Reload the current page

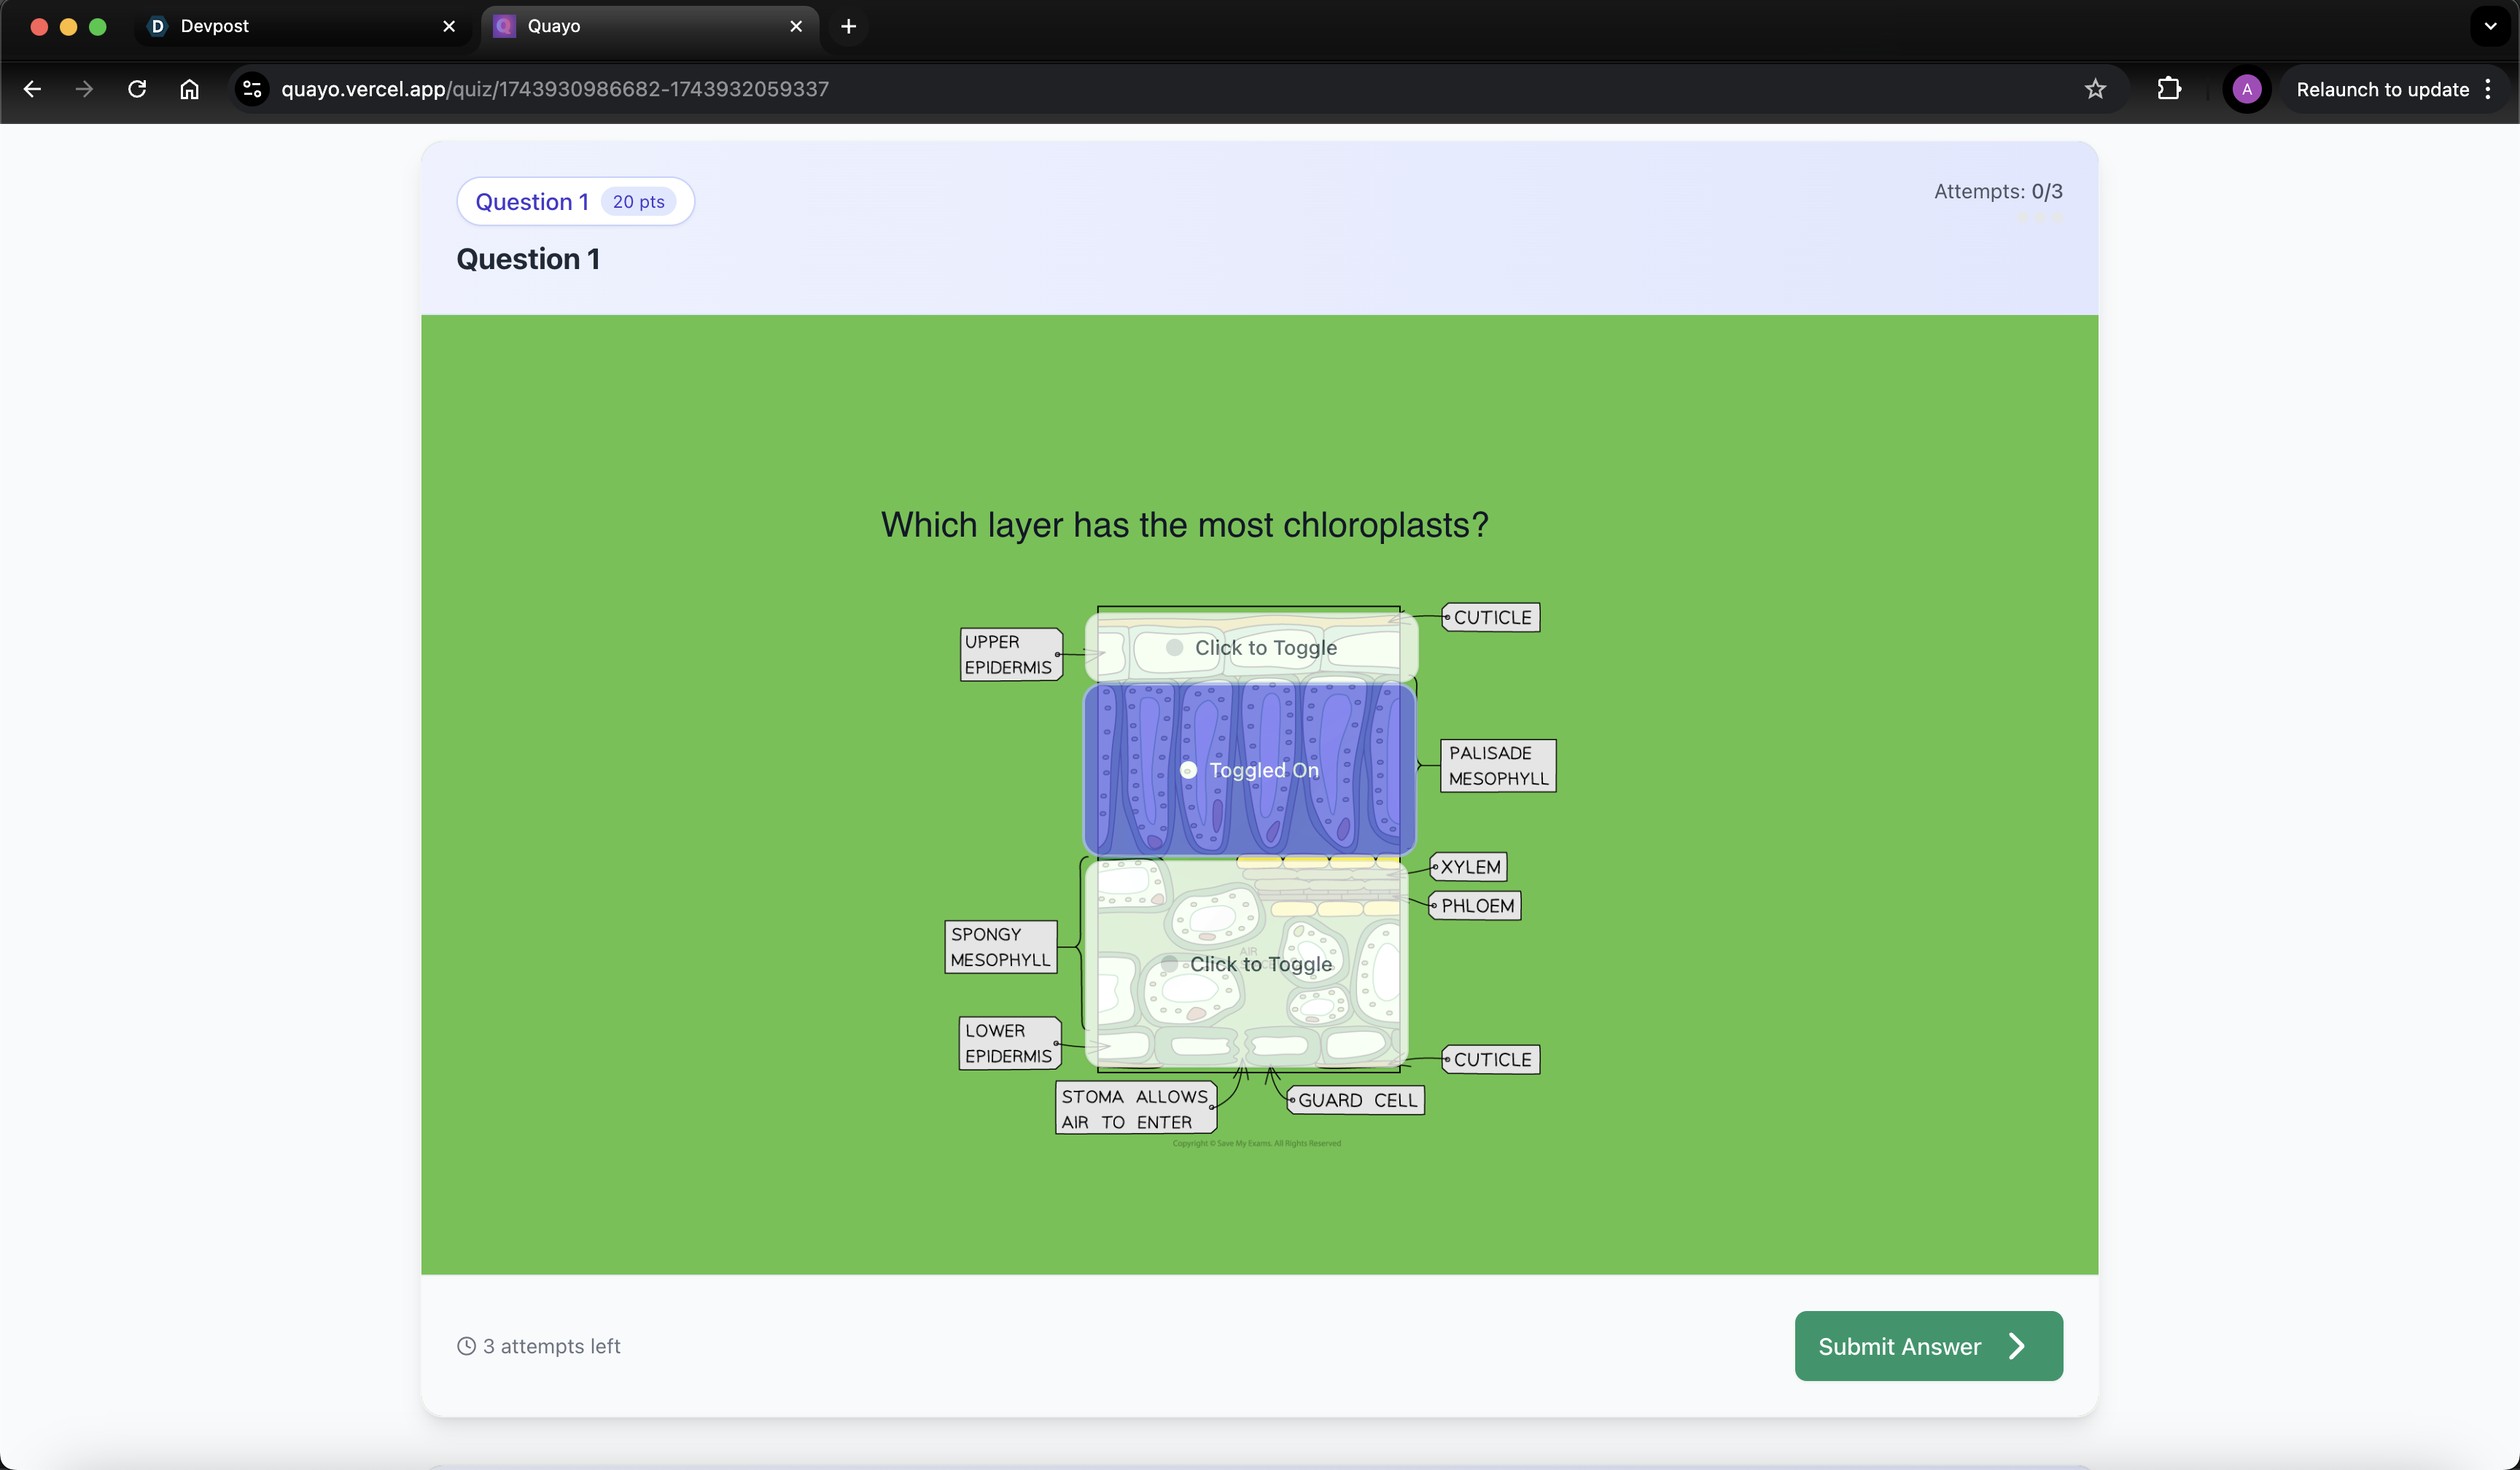click(137, 89)
